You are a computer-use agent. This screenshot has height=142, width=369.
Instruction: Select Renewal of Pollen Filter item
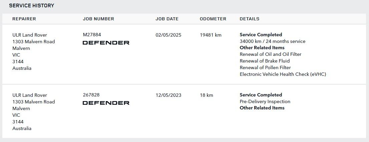point(265,68)
